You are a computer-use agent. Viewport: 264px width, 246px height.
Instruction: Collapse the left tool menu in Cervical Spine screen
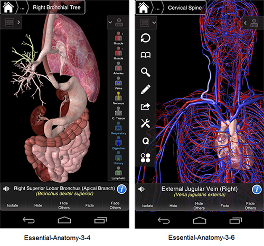(146, 23)
